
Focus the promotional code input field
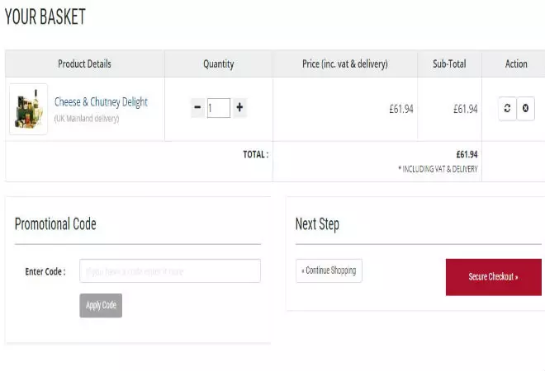pyautogui.click(x=170, y=270)
